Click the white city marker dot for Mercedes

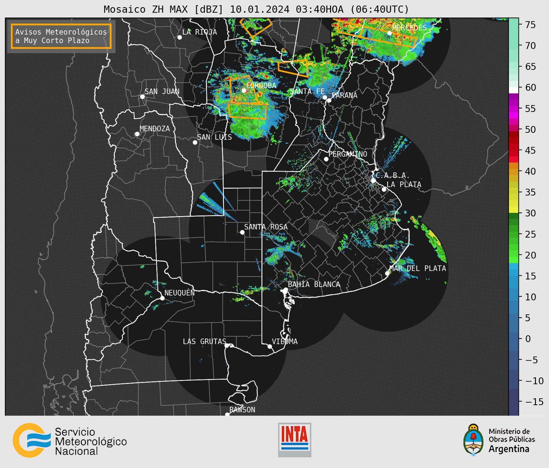(x=390, y=33)
